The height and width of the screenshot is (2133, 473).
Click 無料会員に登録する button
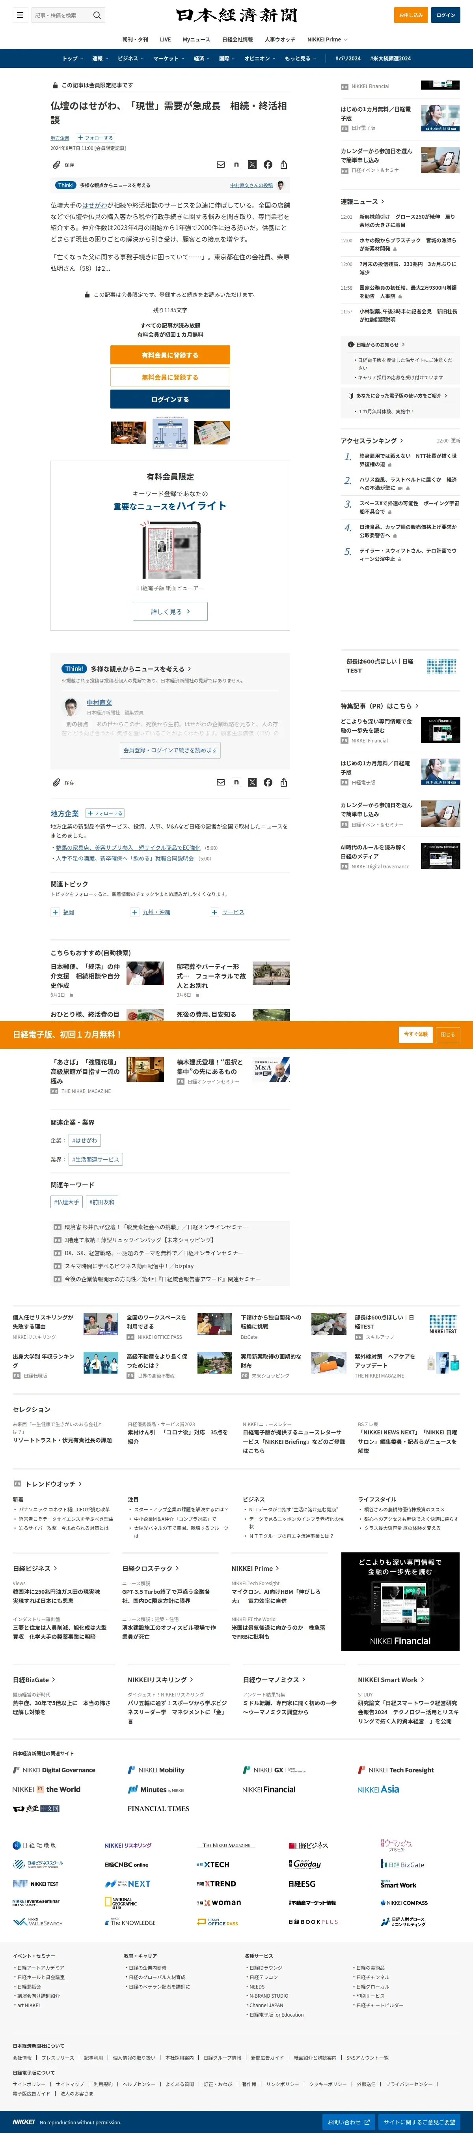pos(170,378)
